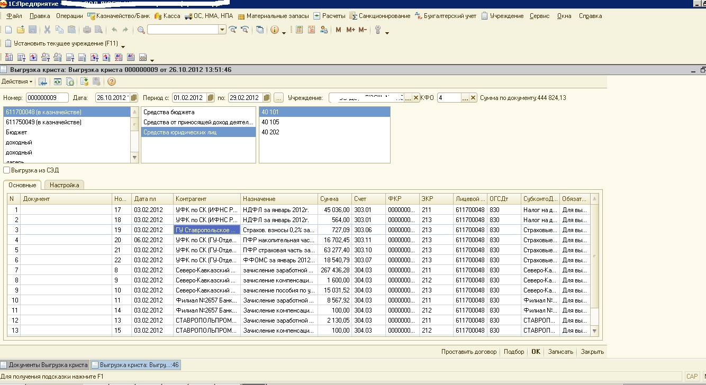Image resolution: width=706 pixels, height=385 pixels.
Task: Open the Действия dropdown menu
Action: pos(17,81)
